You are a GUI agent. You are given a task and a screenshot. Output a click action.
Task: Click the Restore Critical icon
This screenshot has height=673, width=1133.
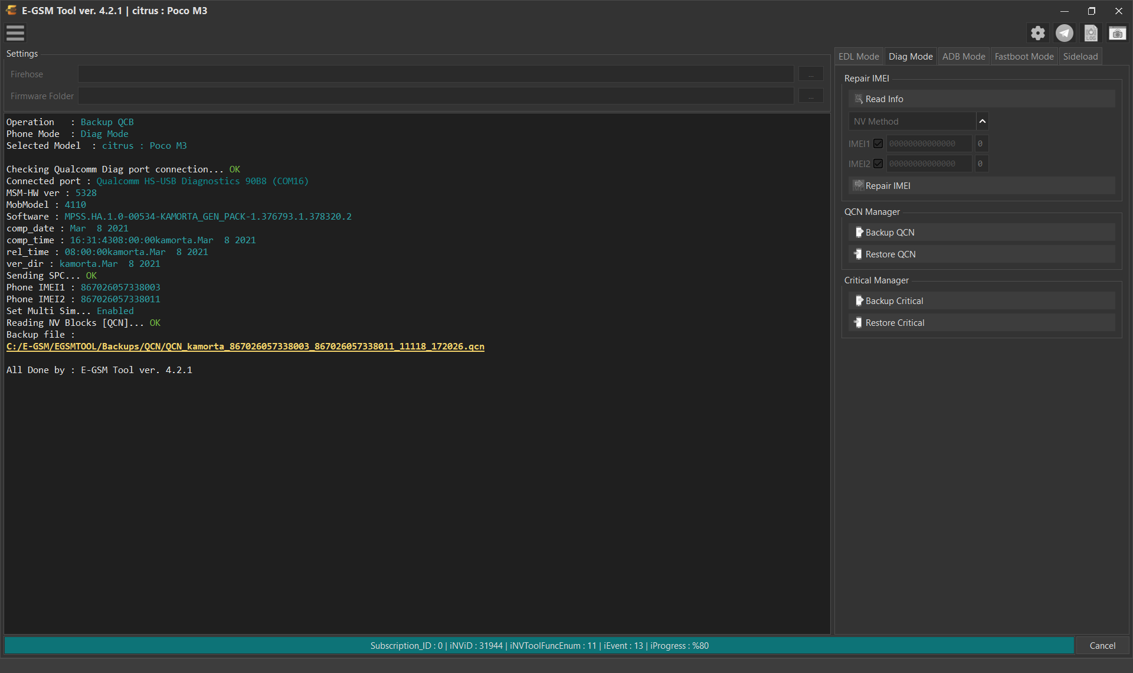click(x=858, y=323)
